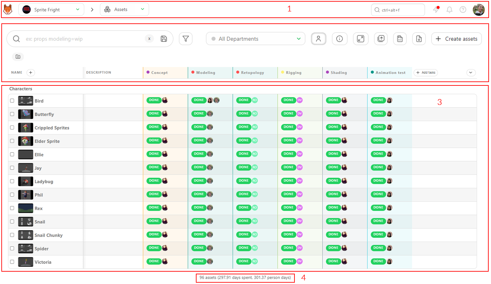Tick the Jay asset checkbox
Screen dimensions: 491x284
tap(12, 168)
